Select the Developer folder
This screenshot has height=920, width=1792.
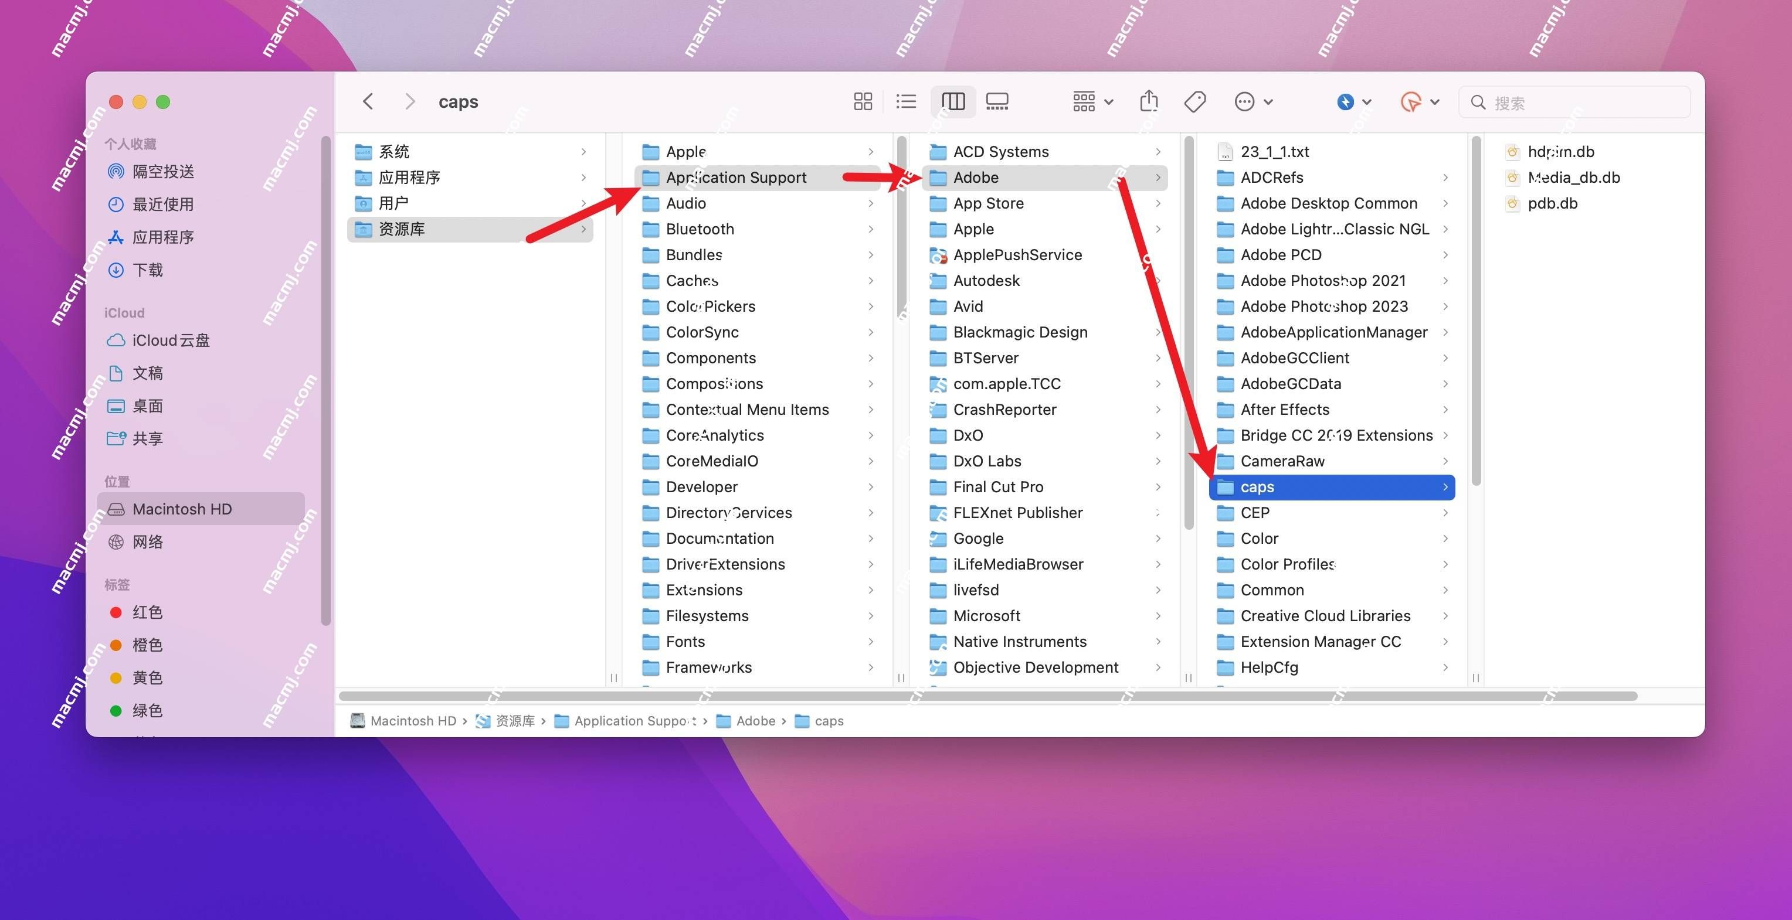(x=757, y=486)
